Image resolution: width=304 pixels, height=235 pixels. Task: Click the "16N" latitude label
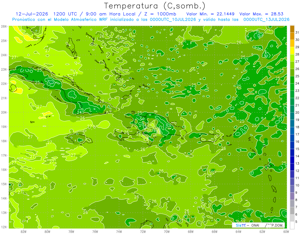pyautogui.click(x=4, y=170)
